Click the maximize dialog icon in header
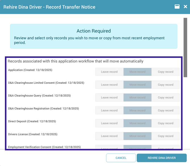The height and width of the screenshot is (166, 190). click(x=177, y=7)
